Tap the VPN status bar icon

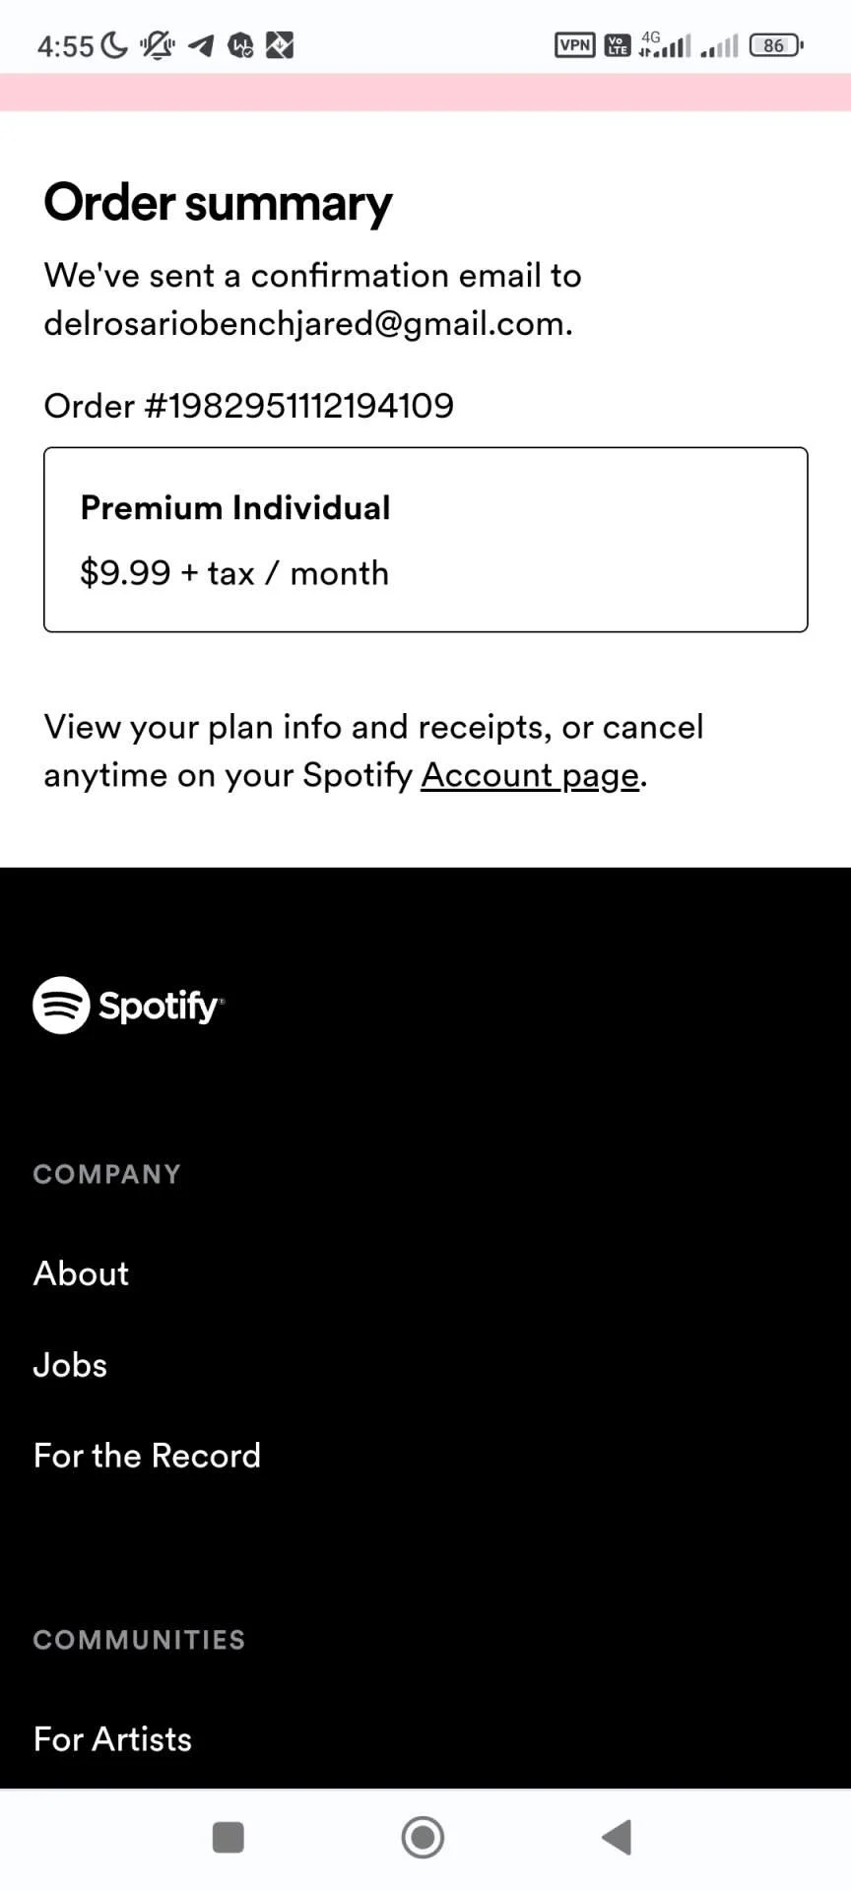(575, 44)
